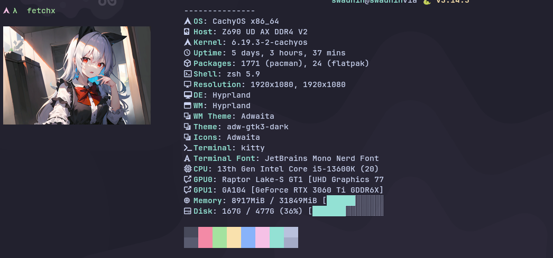Select the blue color block in the palette
The image size is (553, 258).
click(248, 237)
